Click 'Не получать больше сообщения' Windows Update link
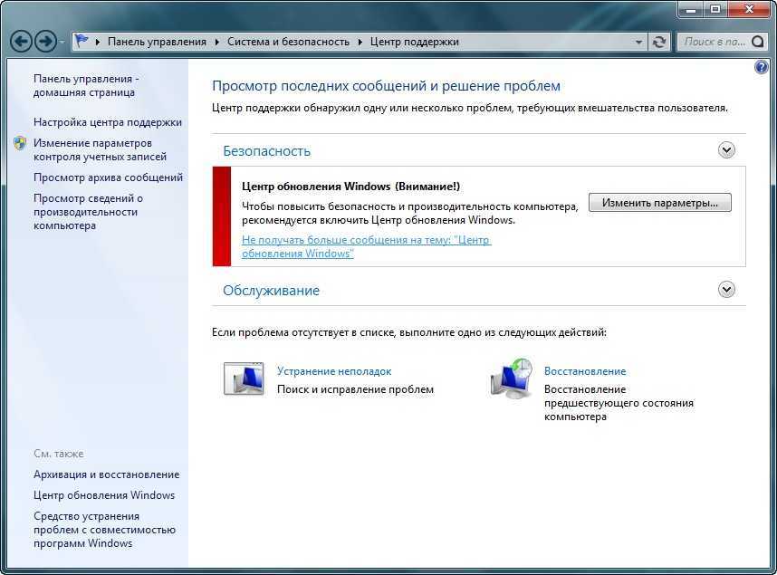The image size is (777, 575). point(366,247)
